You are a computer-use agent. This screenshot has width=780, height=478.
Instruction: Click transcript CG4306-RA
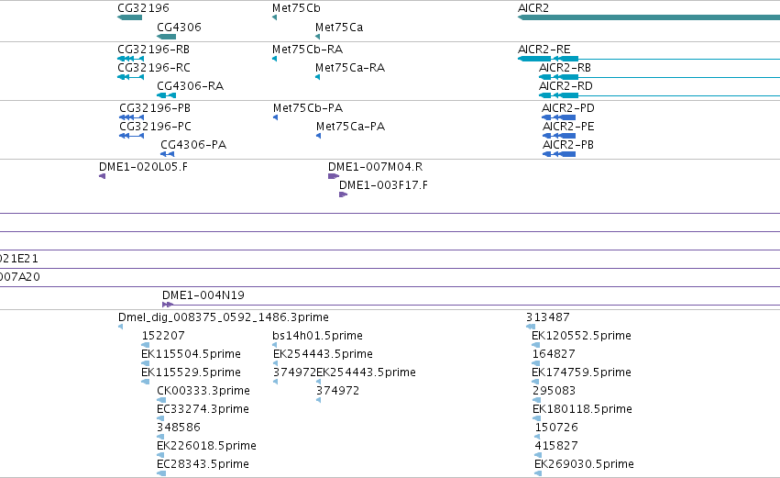(190, 86)
